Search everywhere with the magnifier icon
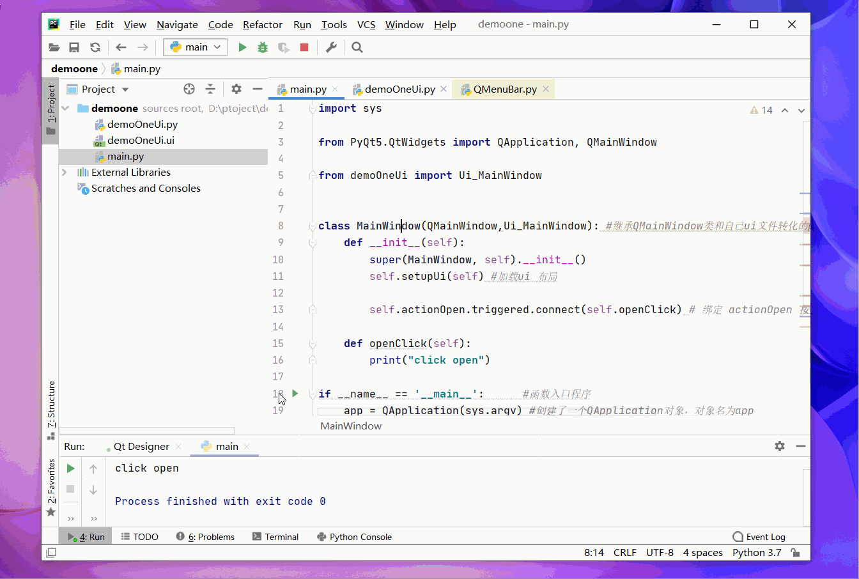859x579 pixels. coord(357,47)
